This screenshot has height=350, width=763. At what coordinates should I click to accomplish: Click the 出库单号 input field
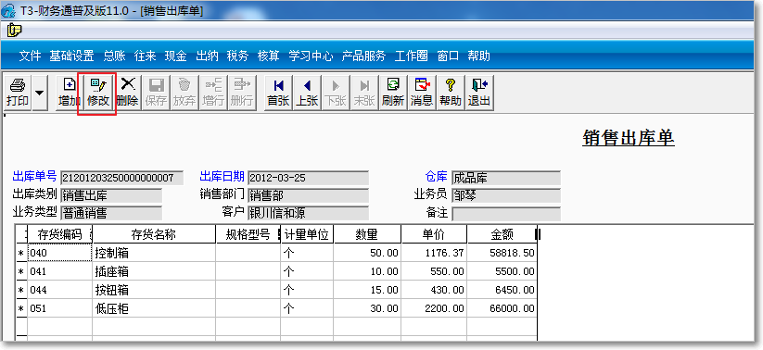(121, 178)
